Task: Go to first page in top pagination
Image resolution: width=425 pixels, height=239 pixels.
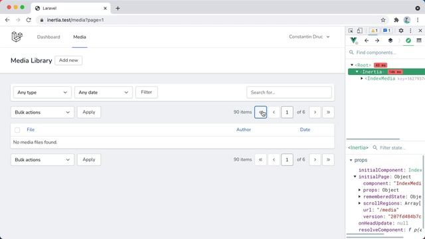Action: coord(260,112)
